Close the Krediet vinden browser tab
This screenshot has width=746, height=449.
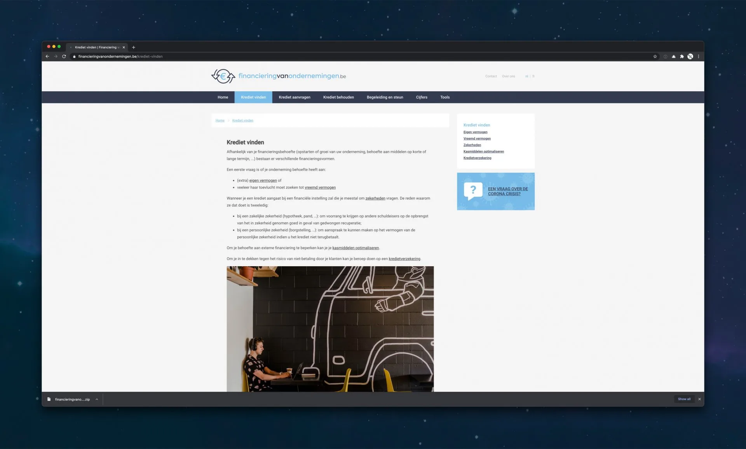pos(124,47)
